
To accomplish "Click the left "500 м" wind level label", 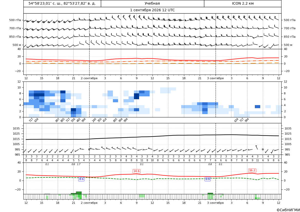I will click(17, 45).
